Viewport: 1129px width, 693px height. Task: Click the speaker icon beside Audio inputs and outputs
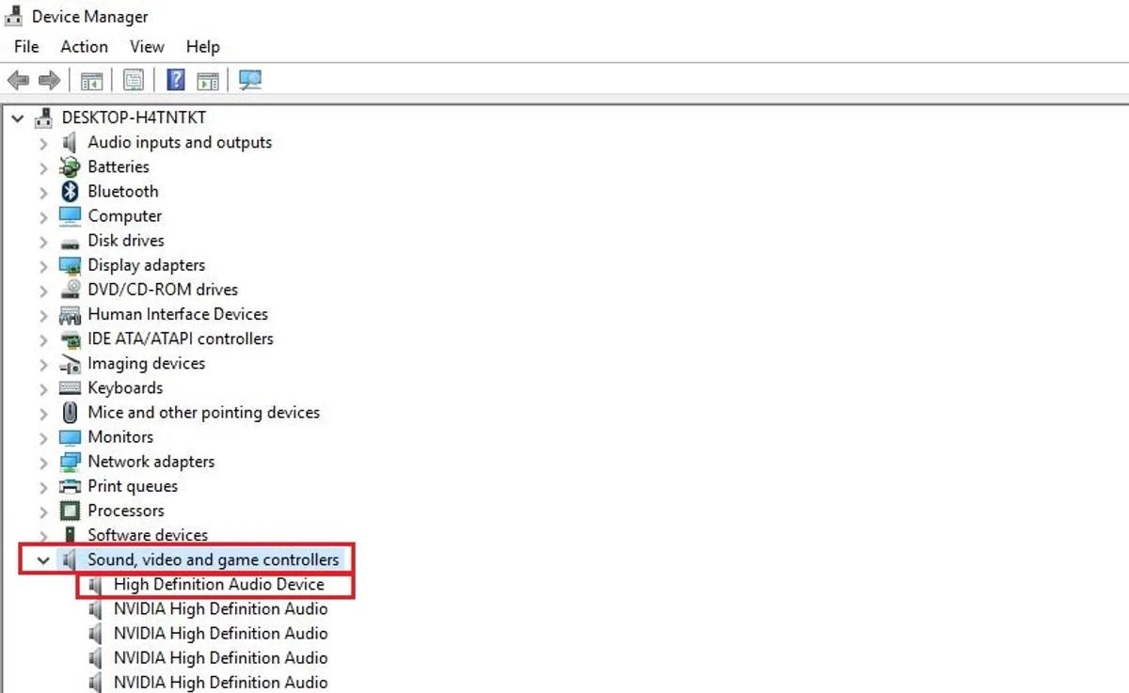pos(70,143)
